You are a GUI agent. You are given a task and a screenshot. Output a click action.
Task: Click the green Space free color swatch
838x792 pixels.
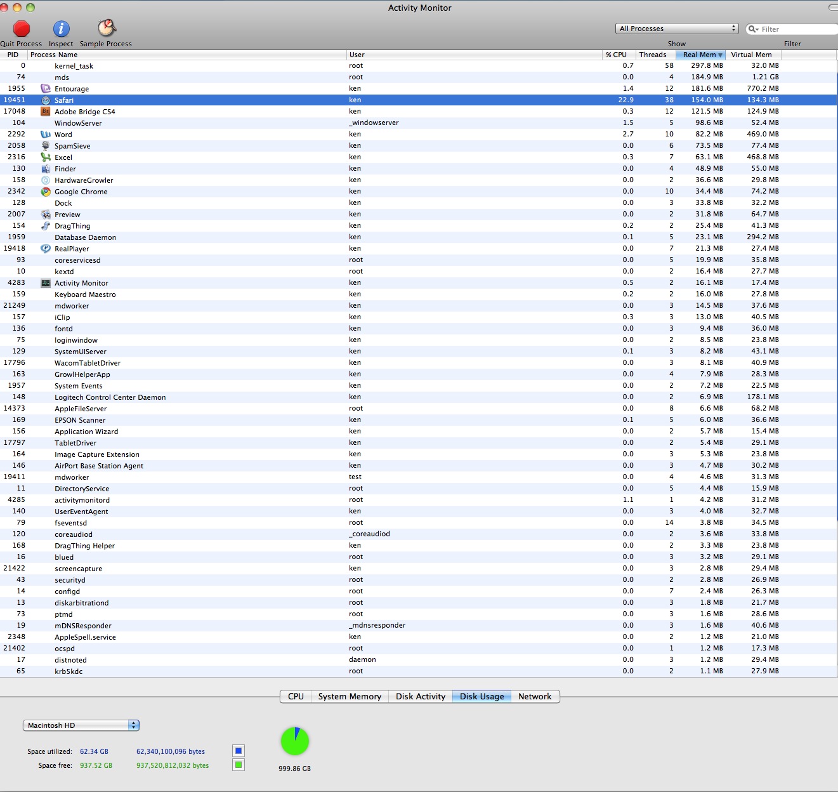[x=239, y=765]
